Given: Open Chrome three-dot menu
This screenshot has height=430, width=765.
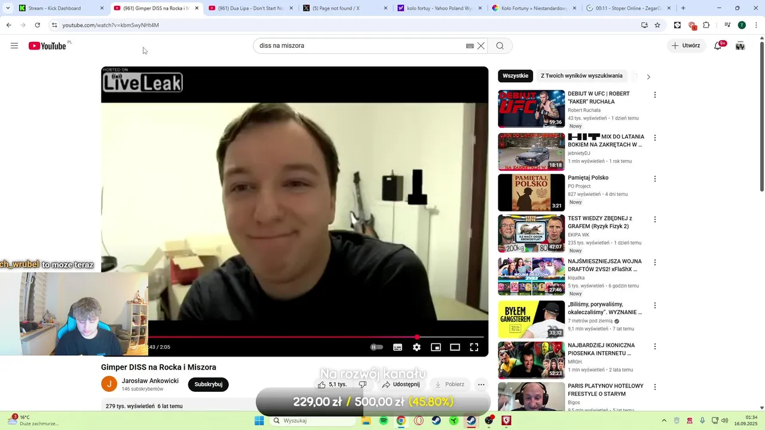Looking at the screenshot, I should pyautogui.click(x=755, y=25).
